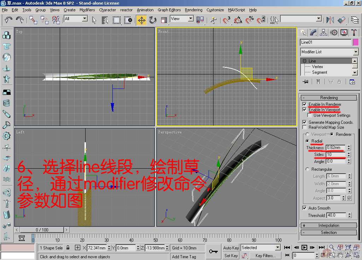Viewport: 362px width, 260px height.
Task: Switch to the Motion command panel
Action: 334,33
